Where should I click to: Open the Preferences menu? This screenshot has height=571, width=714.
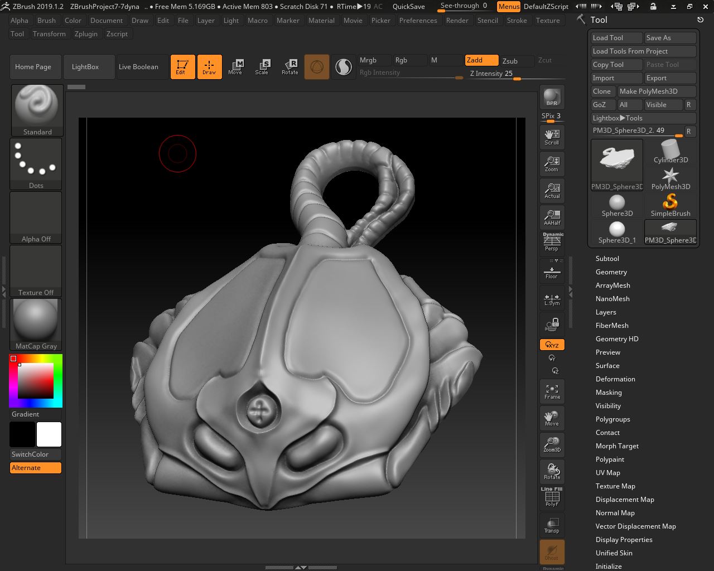click(x=418, y=21)
